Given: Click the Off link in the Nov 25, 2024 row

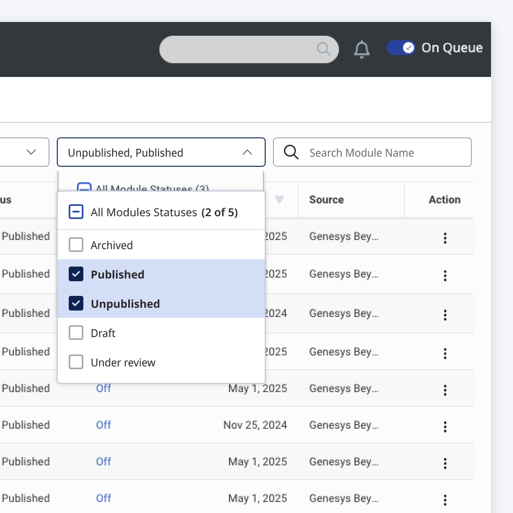Looking at the screenshot, I should (104, 425).
